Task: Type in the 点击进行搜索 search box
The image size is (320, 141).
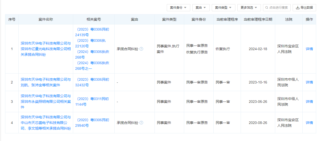Action: (x=278, y=8)
